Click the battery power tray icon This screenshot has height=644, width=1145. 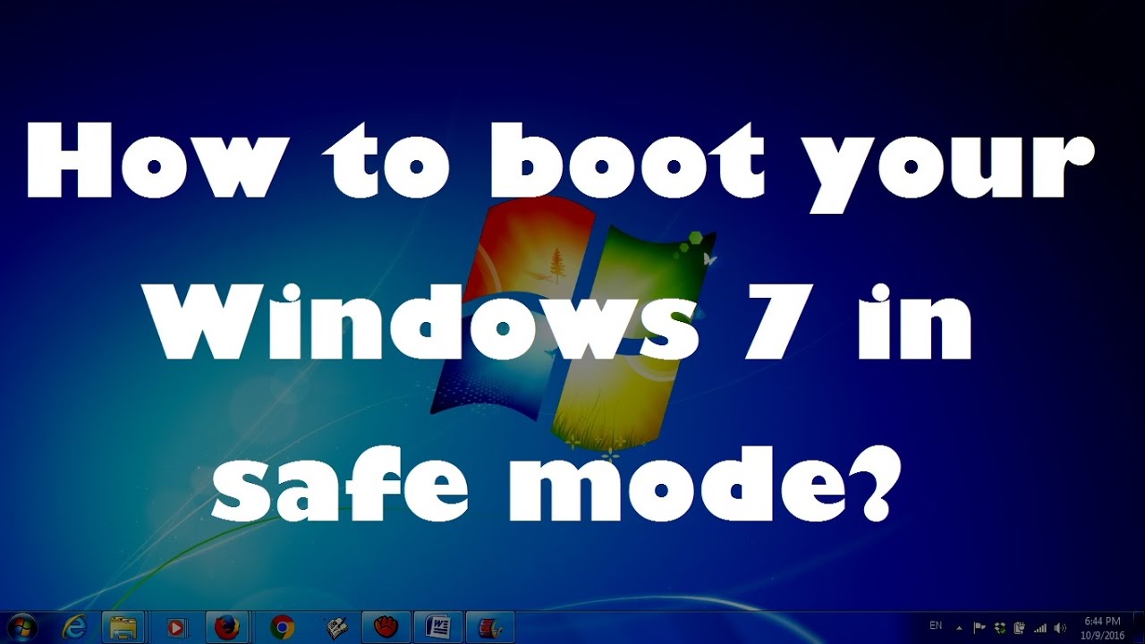tap(1019, 628)
